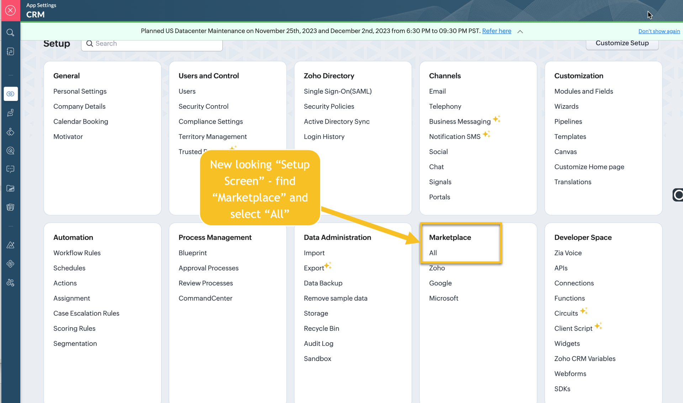Open the notebook icon in left sidebar
Viewport: 683px width, 403px height.
10,52
